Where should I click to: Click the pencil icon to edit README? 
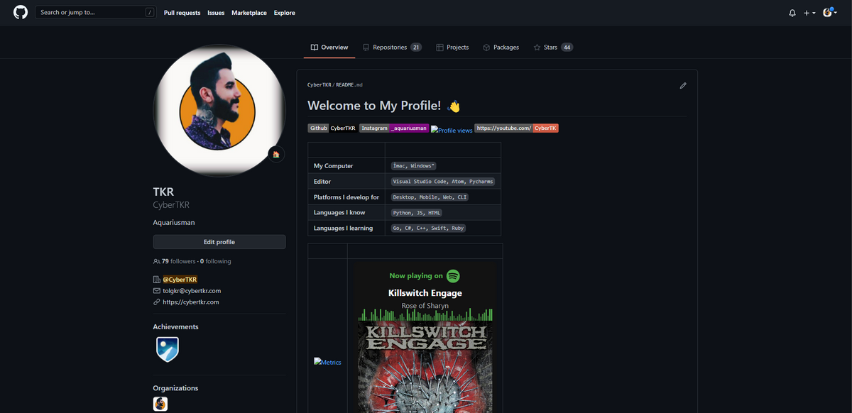pyautogui.click(x=683, y=85)
